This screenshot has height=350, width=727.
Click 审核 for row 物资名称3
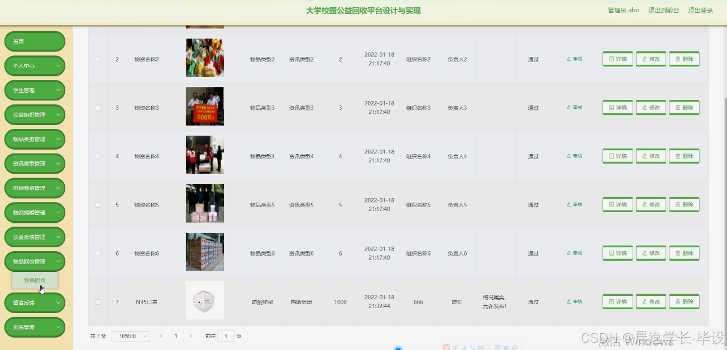[574, 107]
